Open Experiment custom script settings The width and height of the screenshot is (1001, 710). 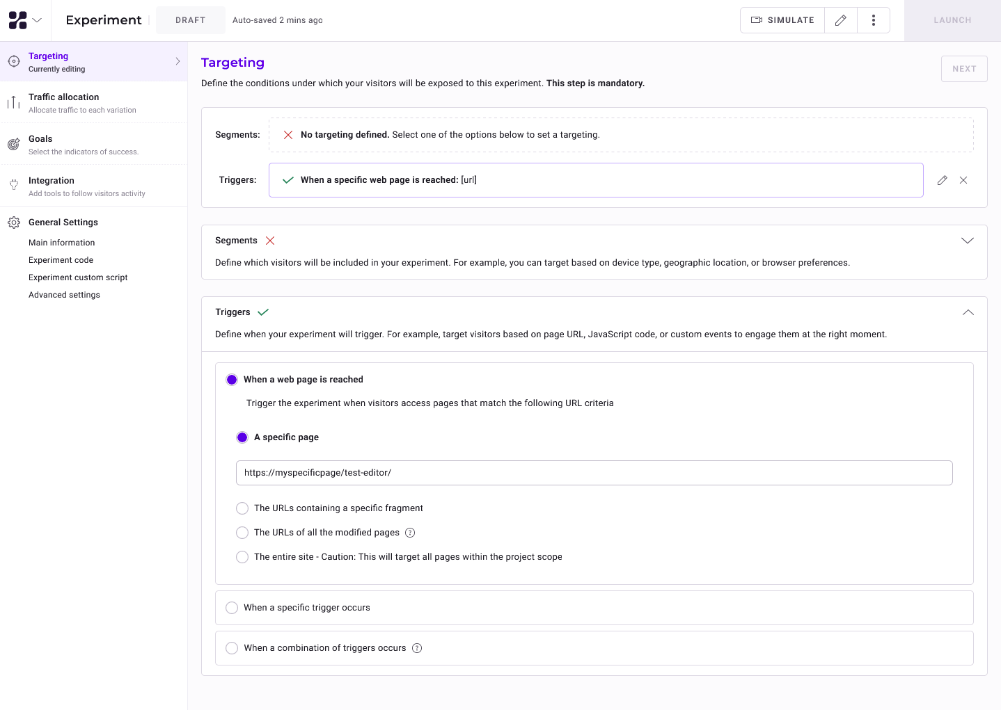pyautogui.click(x=78, y=277)
